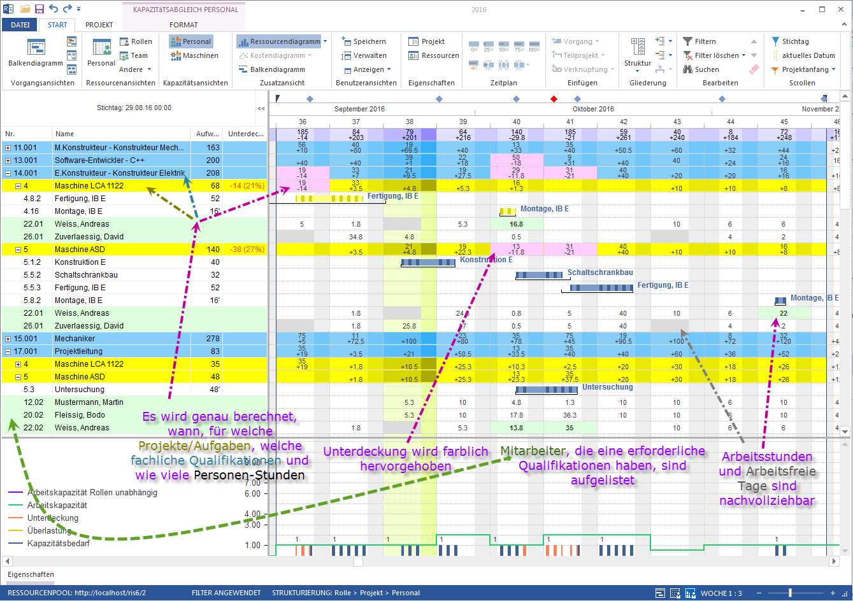This screenshot has height=601, width=853.
Task: Click the horizontal scrollbar thumb under the table
Action: click(358, 562)
